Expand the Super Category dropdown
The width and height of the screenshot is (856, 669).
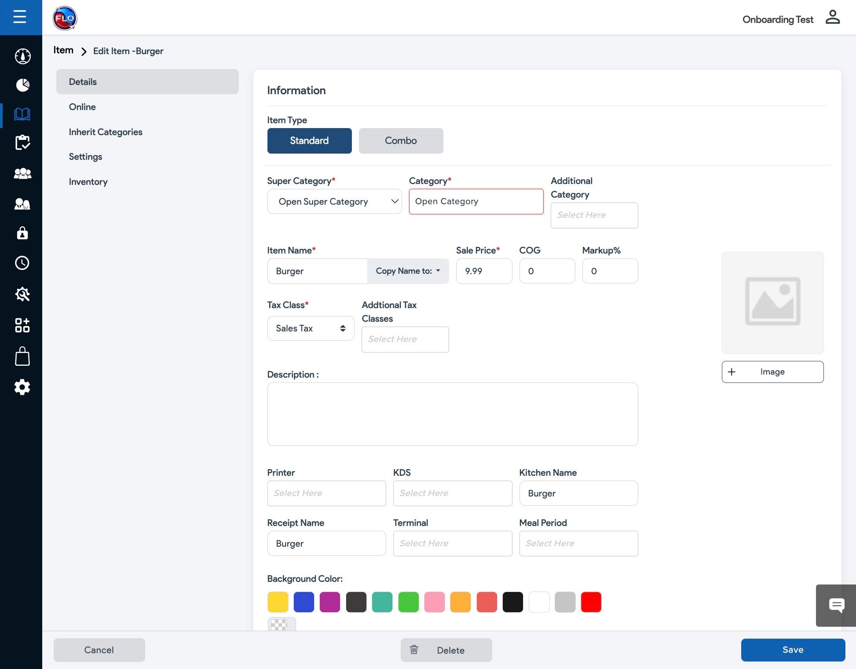pyautogui.click(x=334, y=202)
